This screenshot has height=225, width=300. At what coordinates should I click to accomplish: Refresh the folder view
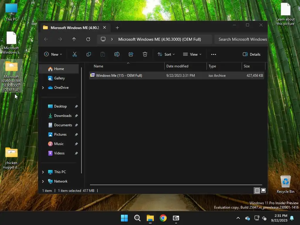88,39
